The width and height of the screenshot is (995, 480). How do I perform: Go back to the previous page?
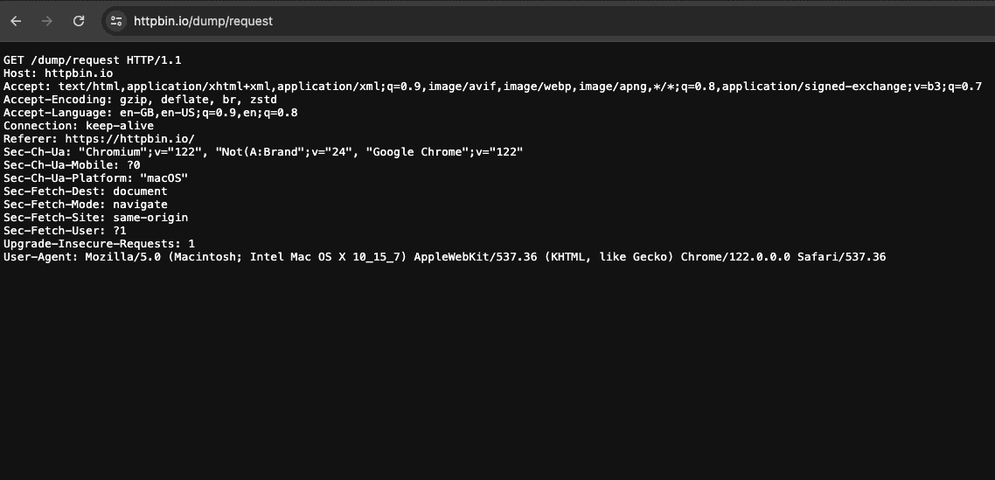(x=16, y=21)
